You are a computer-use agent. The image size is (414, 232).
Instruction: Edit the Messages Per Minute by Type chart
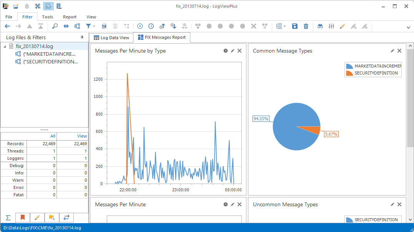(232, 51)
